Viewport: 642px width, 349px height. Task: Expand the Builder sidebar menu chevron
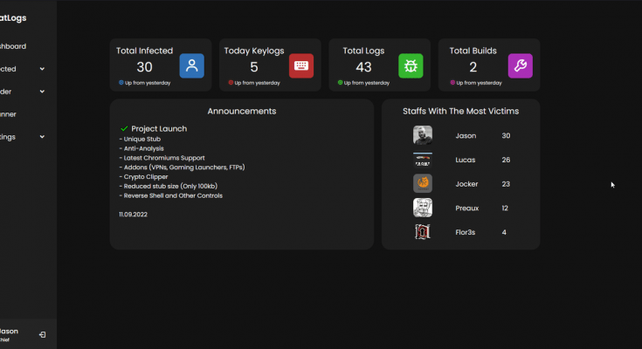click(x=42, y=92)
